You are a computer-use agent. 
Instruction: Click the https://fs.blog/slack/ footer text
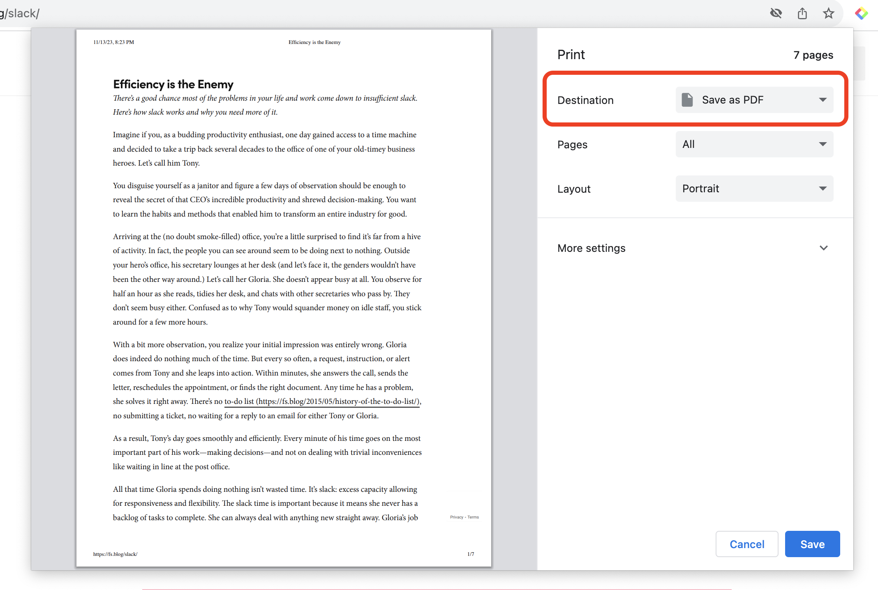pos(115,554)
